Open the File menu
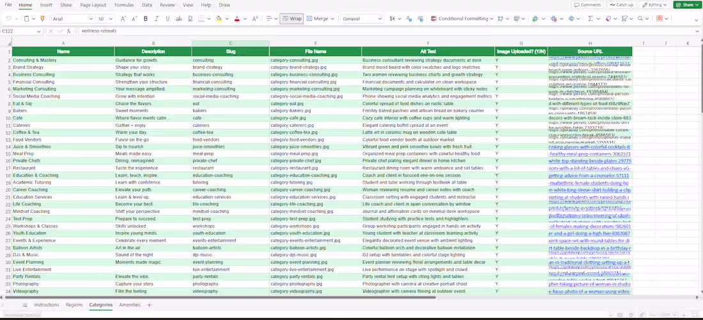The image size is (703, 320). click(x=8, y=5)
